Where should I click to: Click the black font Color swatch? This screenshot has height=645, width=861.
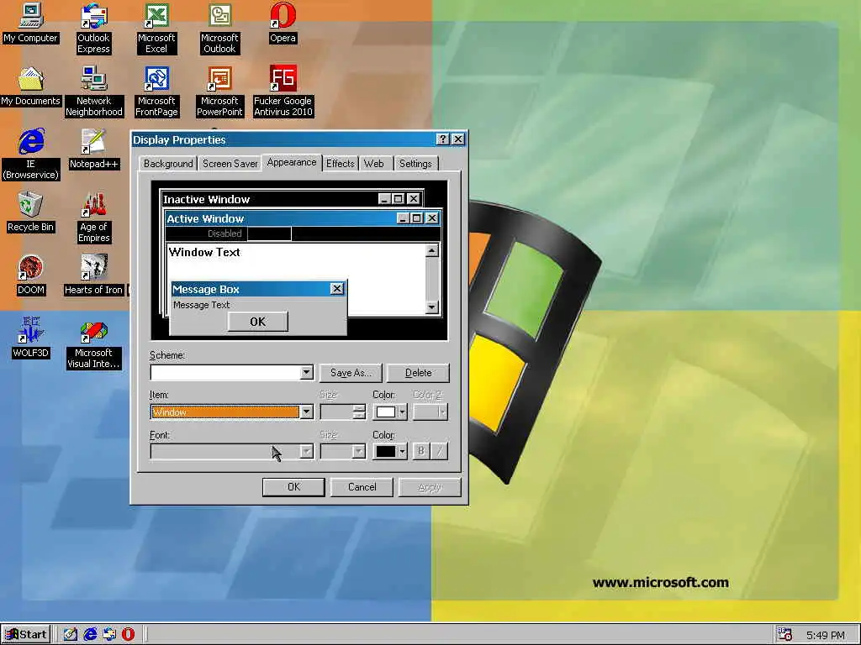[x=386, y=451]
